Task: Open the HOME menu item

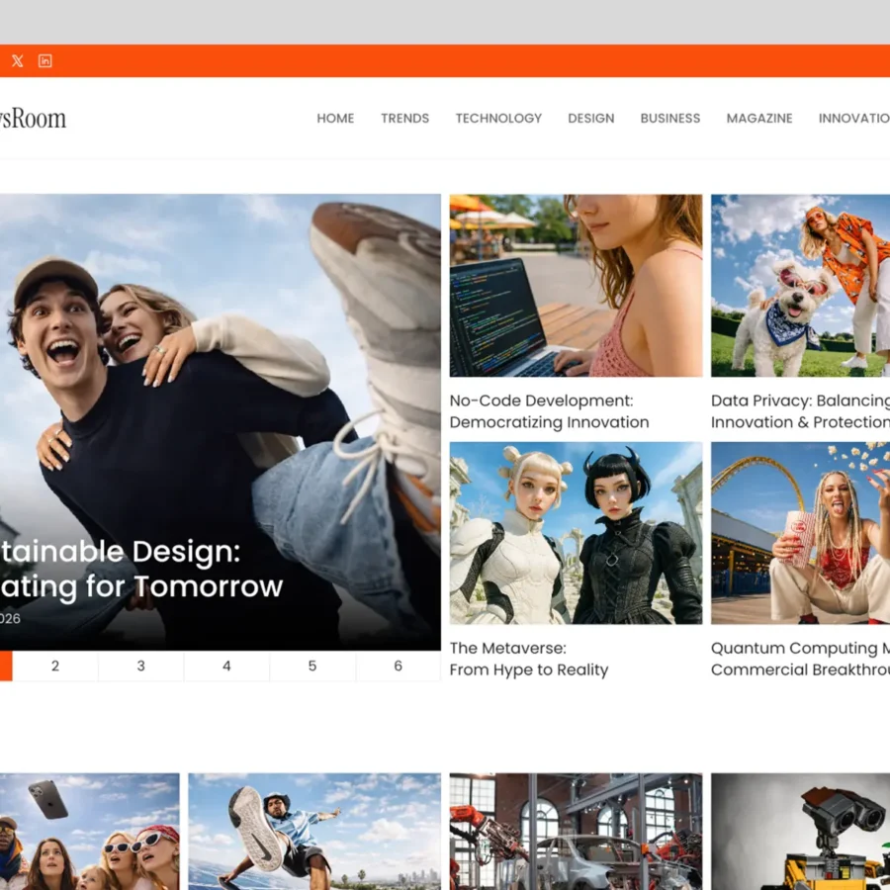Action: (x=335, y=118)
